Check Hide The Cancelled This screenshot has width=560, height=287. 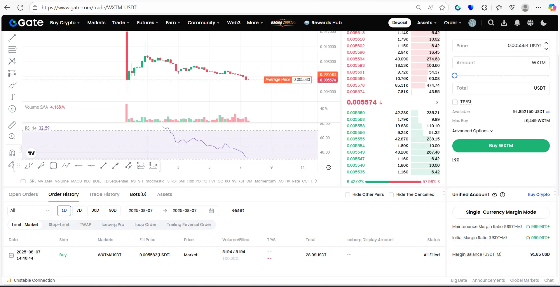point(391,195)
